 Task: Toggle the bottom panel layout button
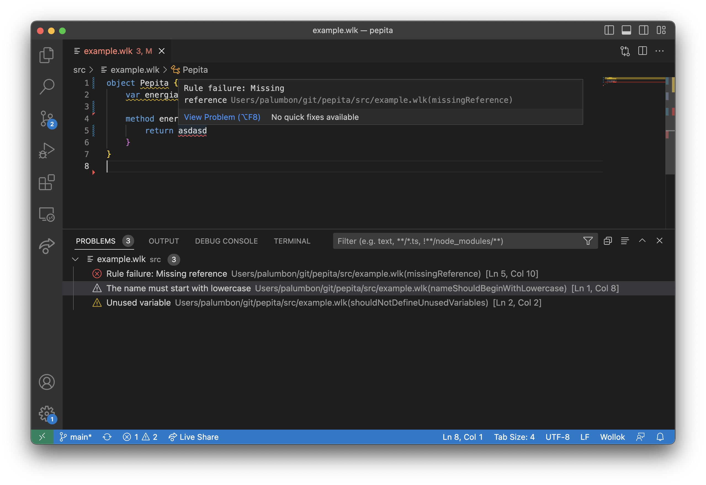coord(626,30)
